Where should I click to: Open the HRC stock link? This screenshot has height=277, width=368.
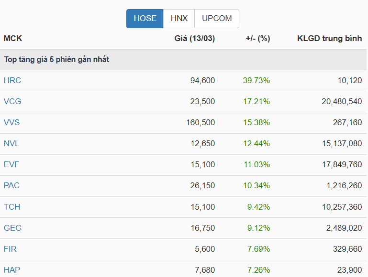coord(12,80)
